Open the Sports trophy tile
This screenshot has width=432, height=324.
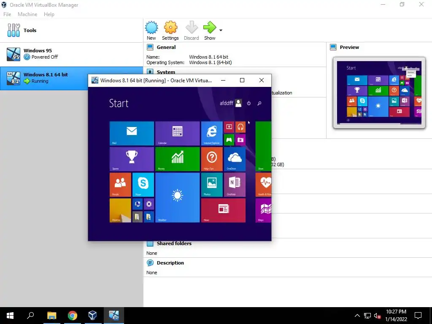(x=132, y=159)
